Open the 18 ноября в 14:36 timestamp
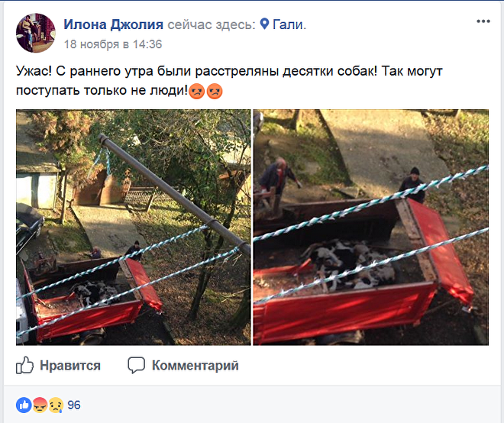Screen dimensions: 504x423 (x=113, y=44)
